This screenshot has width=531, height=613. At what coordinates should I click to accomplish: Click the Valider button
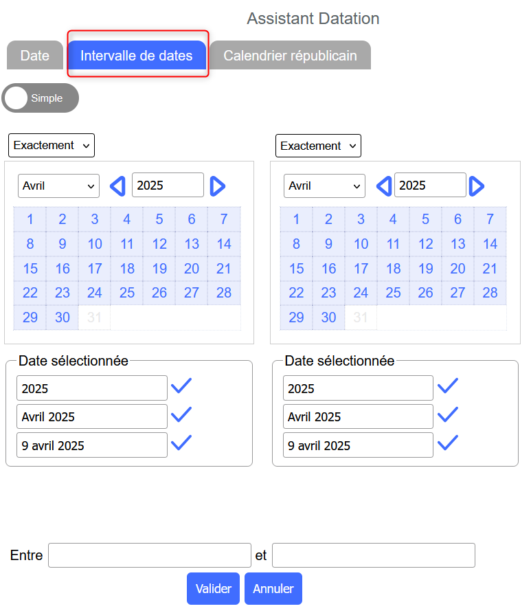pyautogui.click(x=213, y=588)
